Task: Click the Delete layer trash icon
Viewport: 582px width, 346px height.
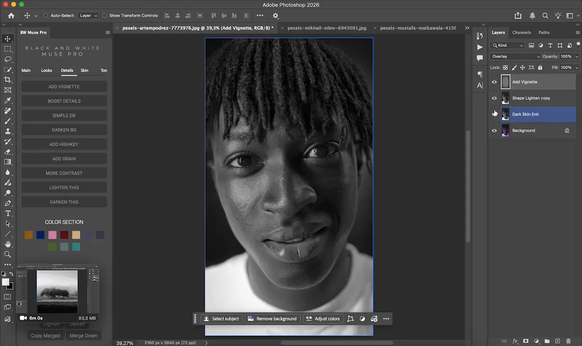Action: (569, 341)
